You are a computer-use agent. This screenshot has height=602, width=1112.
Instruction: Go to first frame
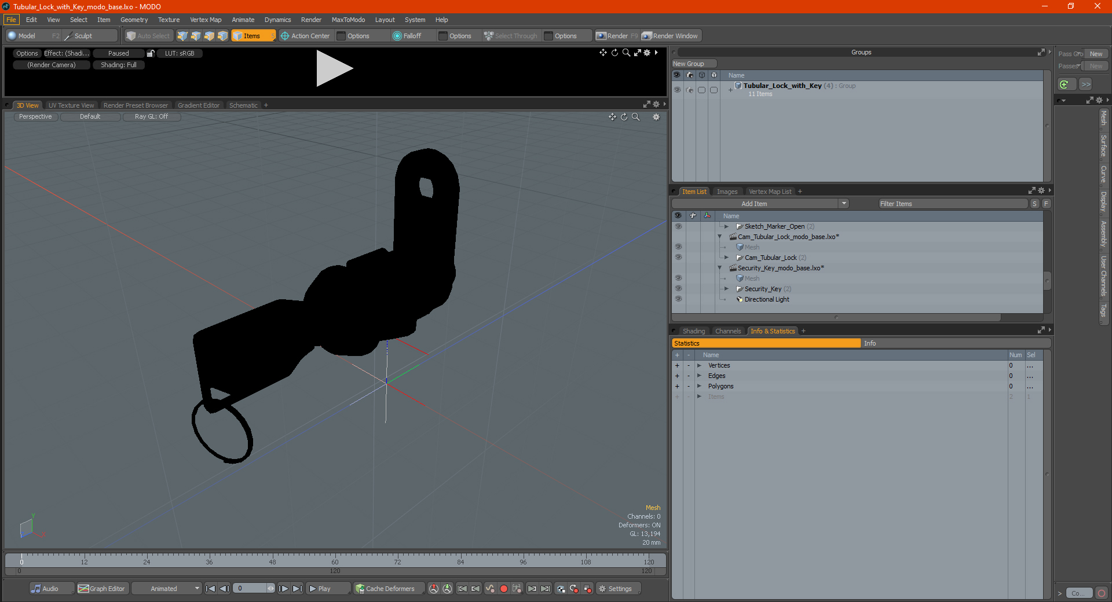click(x=211, y=589)
